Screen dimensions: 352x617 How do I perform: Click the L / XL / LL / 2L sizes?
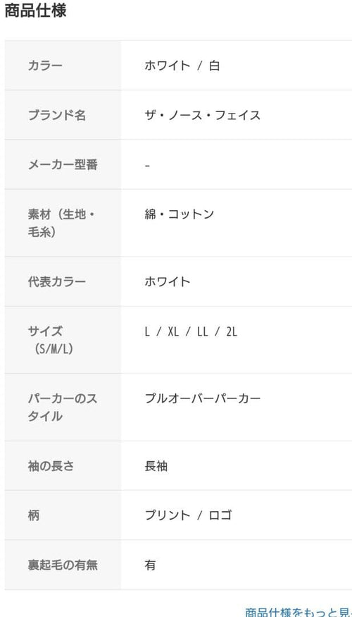pos(191,331)
